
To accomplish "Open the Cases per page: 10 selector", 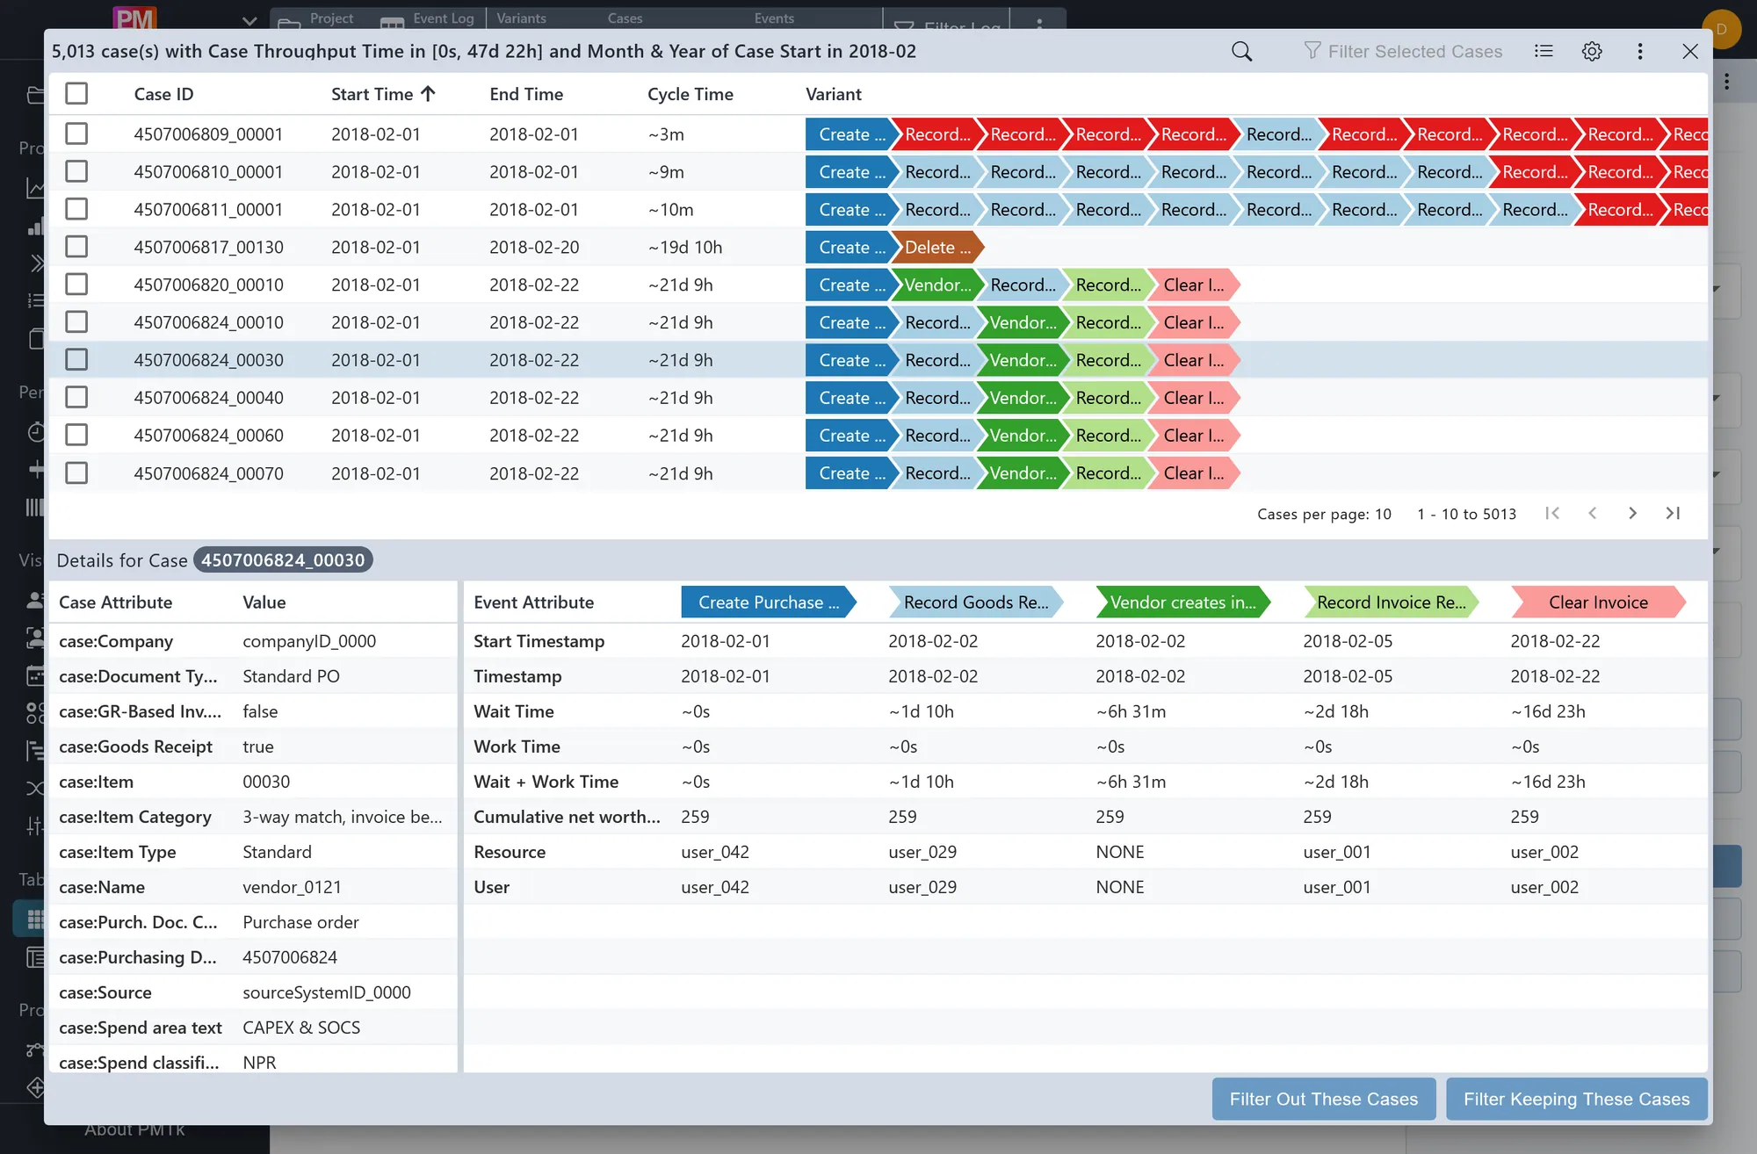I will click(1324, 514).
